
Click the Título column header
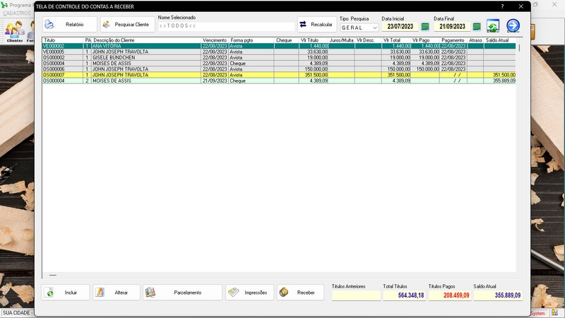coord(63,40)
